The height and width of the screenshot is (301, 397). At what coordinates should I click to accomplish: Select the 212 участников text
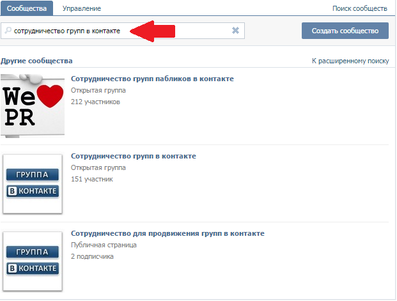click(x=95, y=102)
